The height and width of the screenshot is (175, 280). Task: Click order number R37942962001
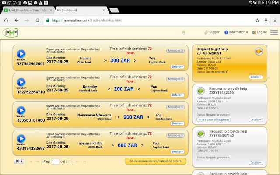coord(30,64)
